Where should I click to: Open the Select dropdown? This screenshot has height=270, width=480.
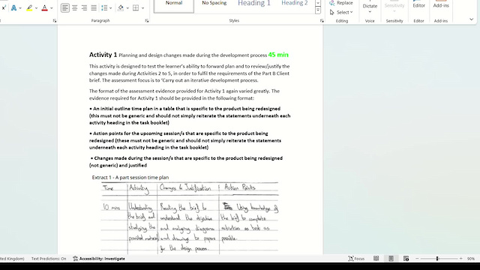coord(341,12)
